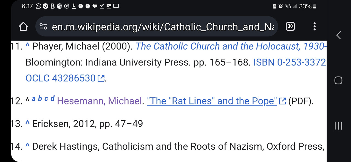This screenshot has height=162, width=351.
Task: Open the tab switcher showing 30 tabs
Action: click(290, 26)
